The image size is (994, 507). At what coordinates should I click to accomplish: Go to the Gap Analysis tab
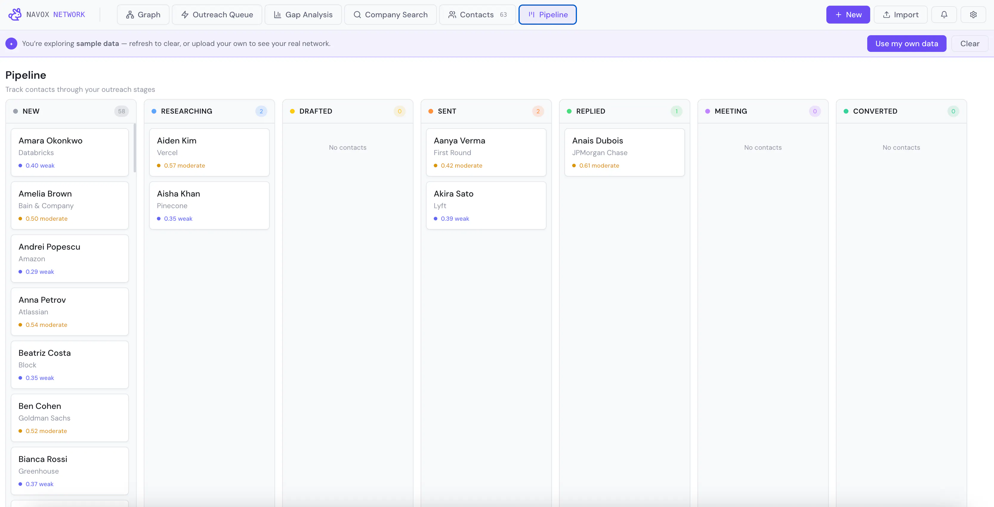coord(303,15)
